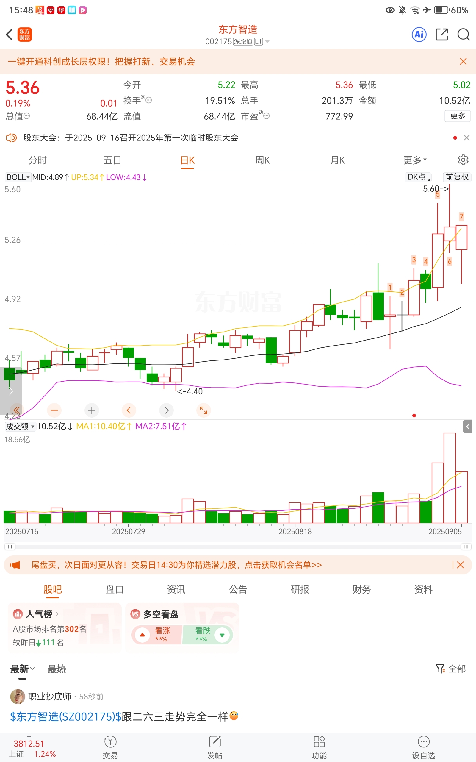
Task: Toggle the DK点 marker option
Action: (x=418, y=177)
